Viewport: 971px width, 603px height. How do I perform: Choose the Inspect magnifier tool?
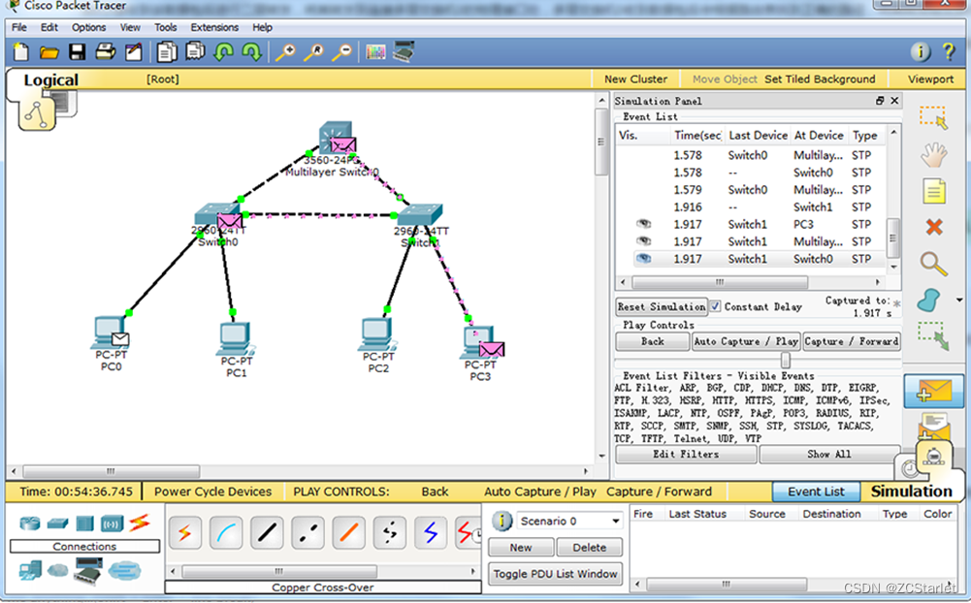coord(933,264)
